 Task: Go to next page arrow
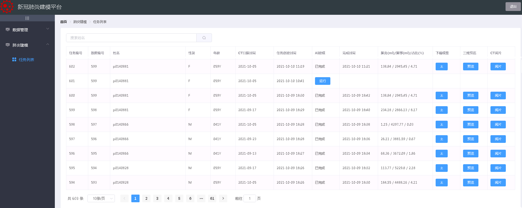coord(223,198)
